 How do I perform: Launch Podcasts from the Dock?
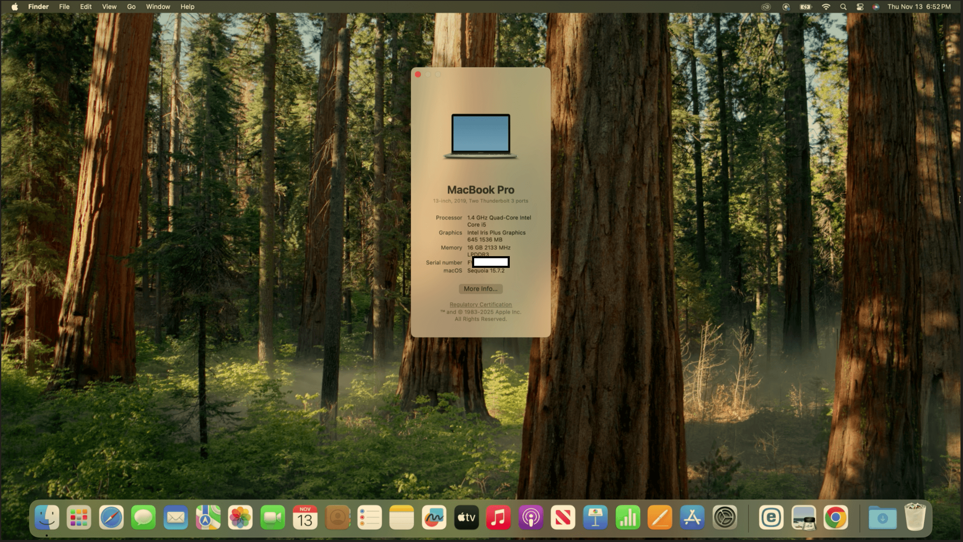(x=530, y=518)
